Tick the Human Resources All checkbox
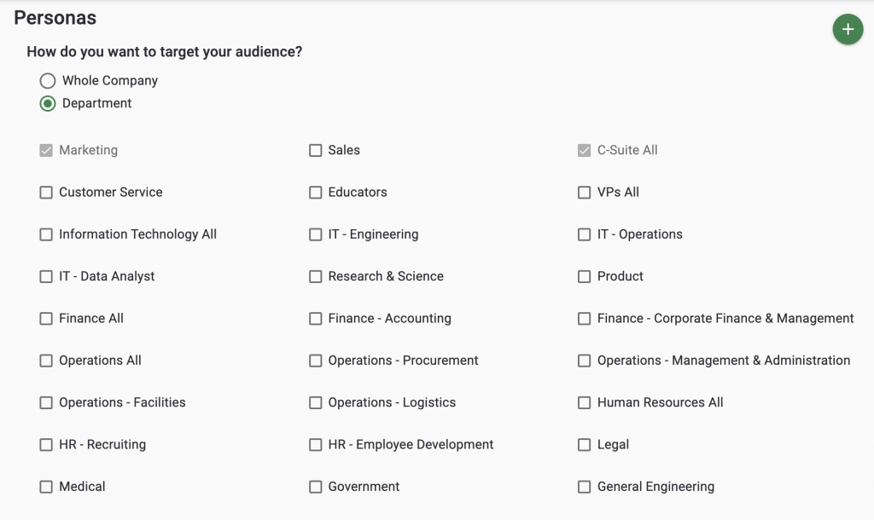 click(584, 402)
